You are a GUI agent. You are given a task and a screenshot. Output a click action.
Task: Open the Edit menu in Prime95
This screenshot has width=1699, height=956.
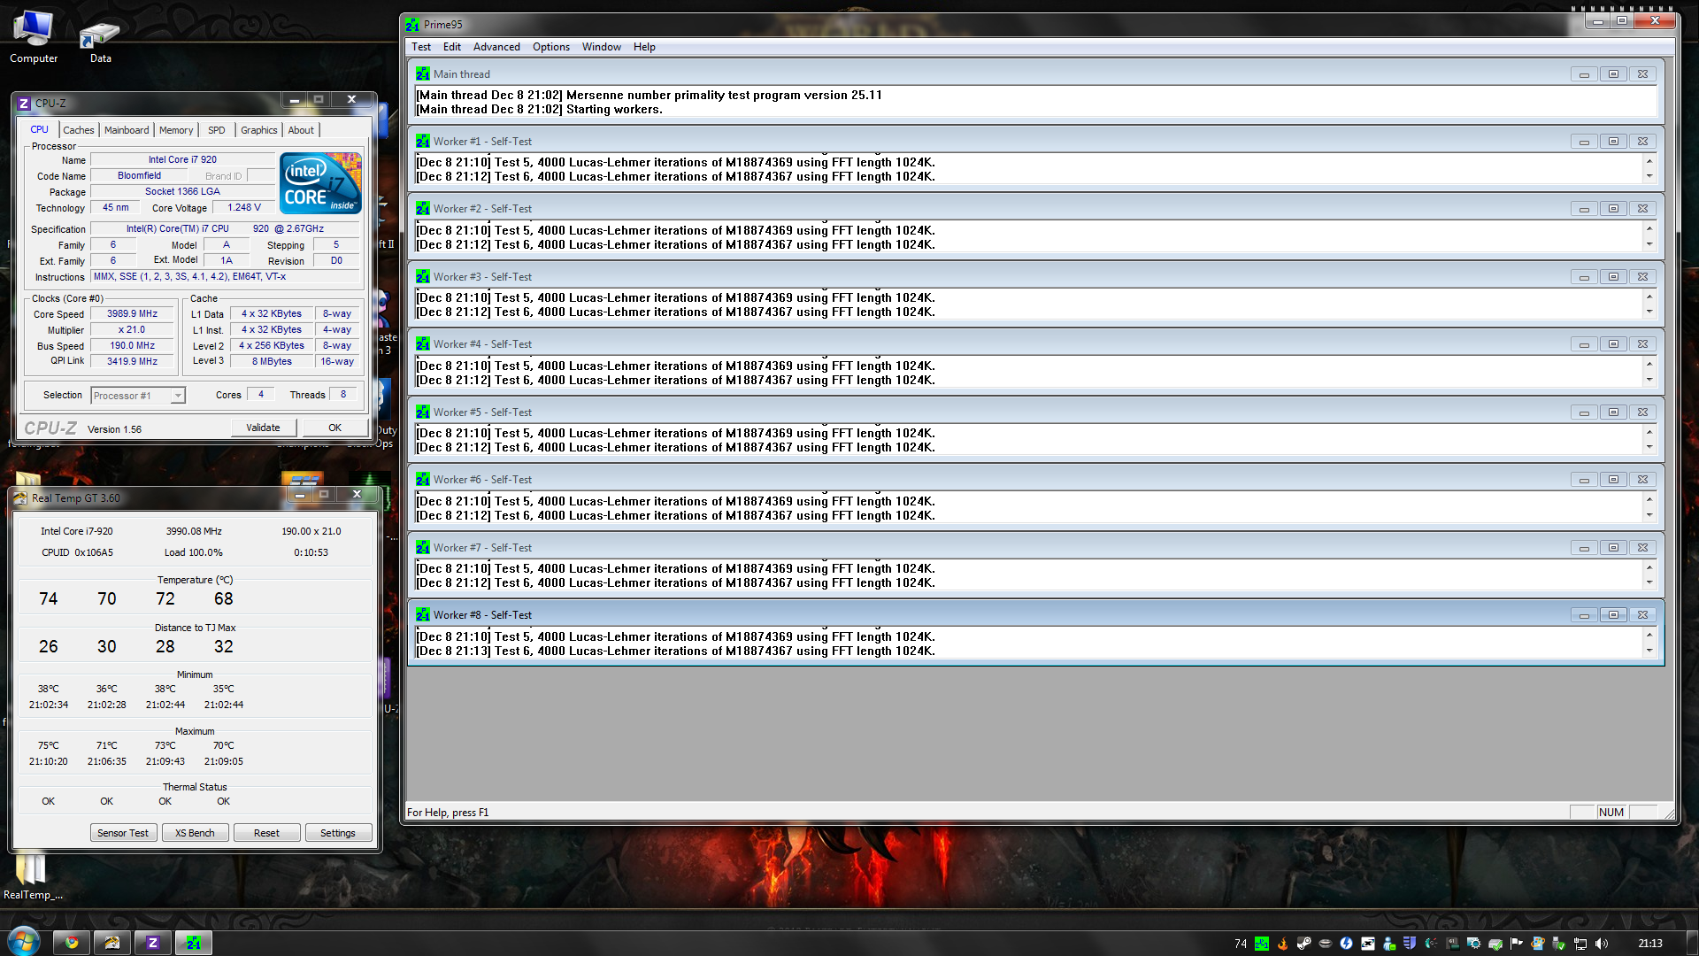coord(452,47)
